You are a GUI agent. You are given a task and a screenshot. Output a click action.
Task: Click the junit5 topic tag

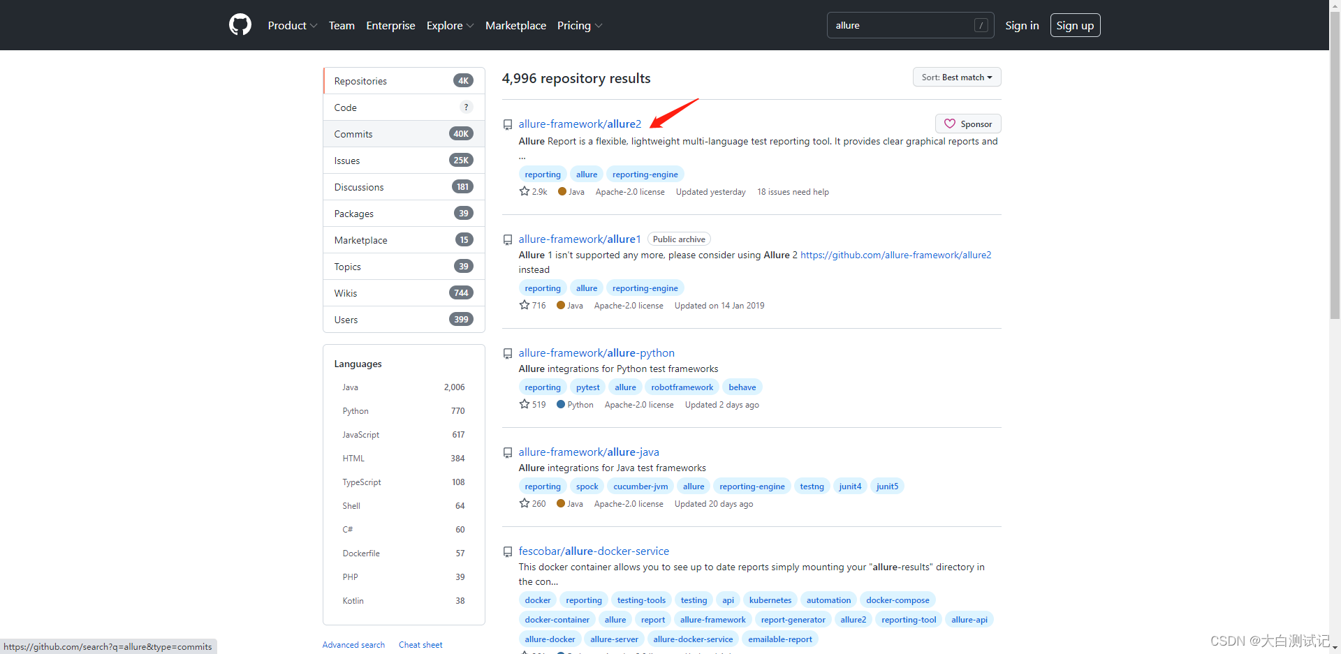(x=887, y=486)
